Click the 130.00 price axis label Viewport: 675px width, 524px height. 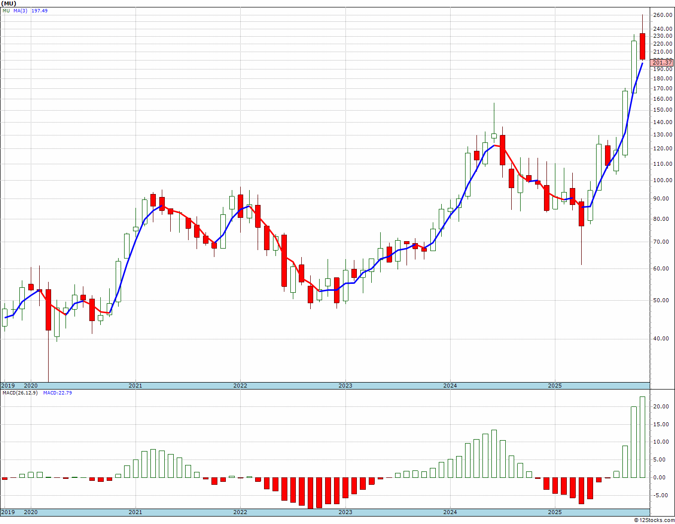coord(663,135)
